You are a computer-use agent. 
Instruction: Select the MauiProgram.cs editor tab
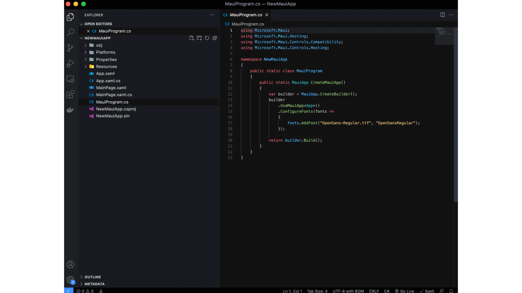point(245,15)
